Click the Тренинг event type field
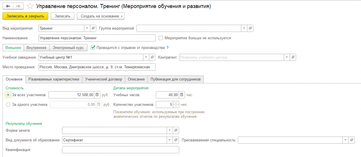This screenshot has width=361, height=157. point(61,28)
